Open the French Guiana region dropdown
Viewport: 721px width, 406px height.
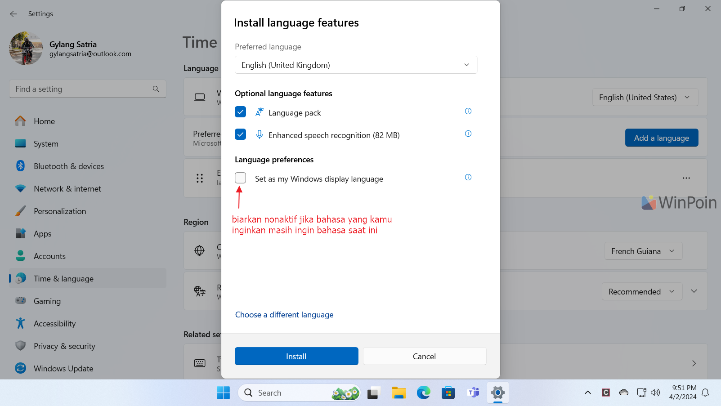643,251
